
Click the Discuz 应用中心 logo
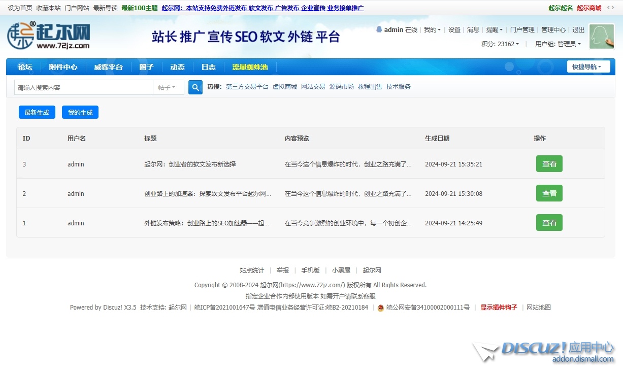click(x=543, y=351)
